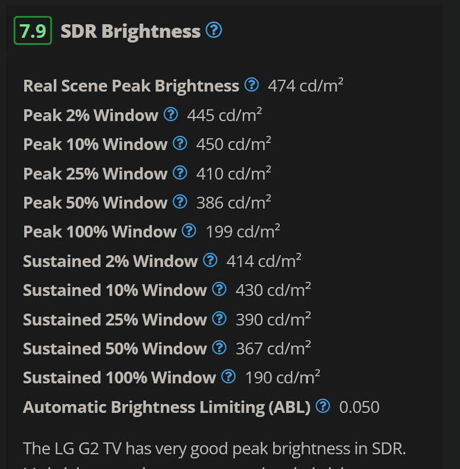
Task: Open info icon for Peak 100% Window
Action: point(189,230)
